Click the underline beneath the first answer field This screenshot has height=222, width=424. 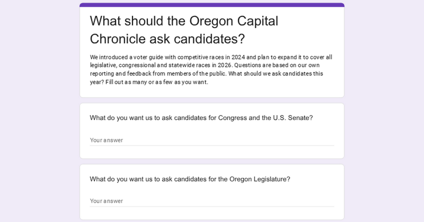pos(212,146)
